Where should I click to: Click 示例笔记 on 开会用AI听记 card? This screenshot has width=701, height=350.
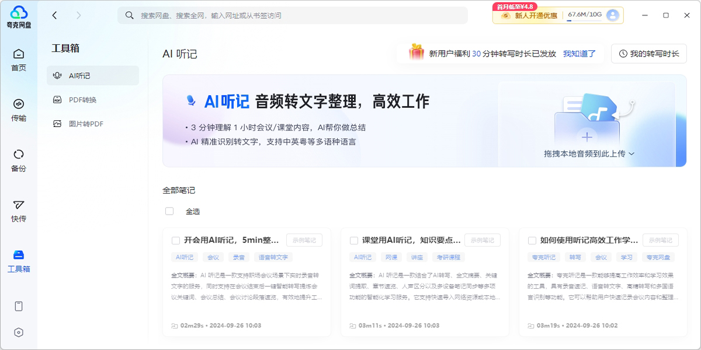click(304, 240)
